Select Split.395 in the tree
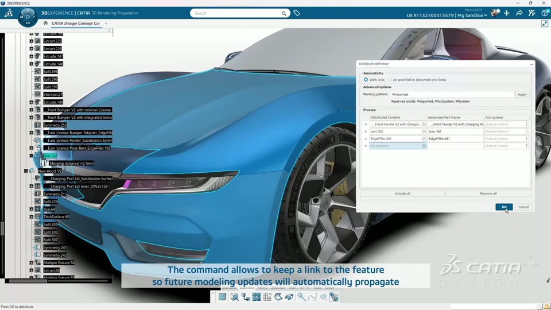Viewport: 551px width, 310px height. [51, 72]
